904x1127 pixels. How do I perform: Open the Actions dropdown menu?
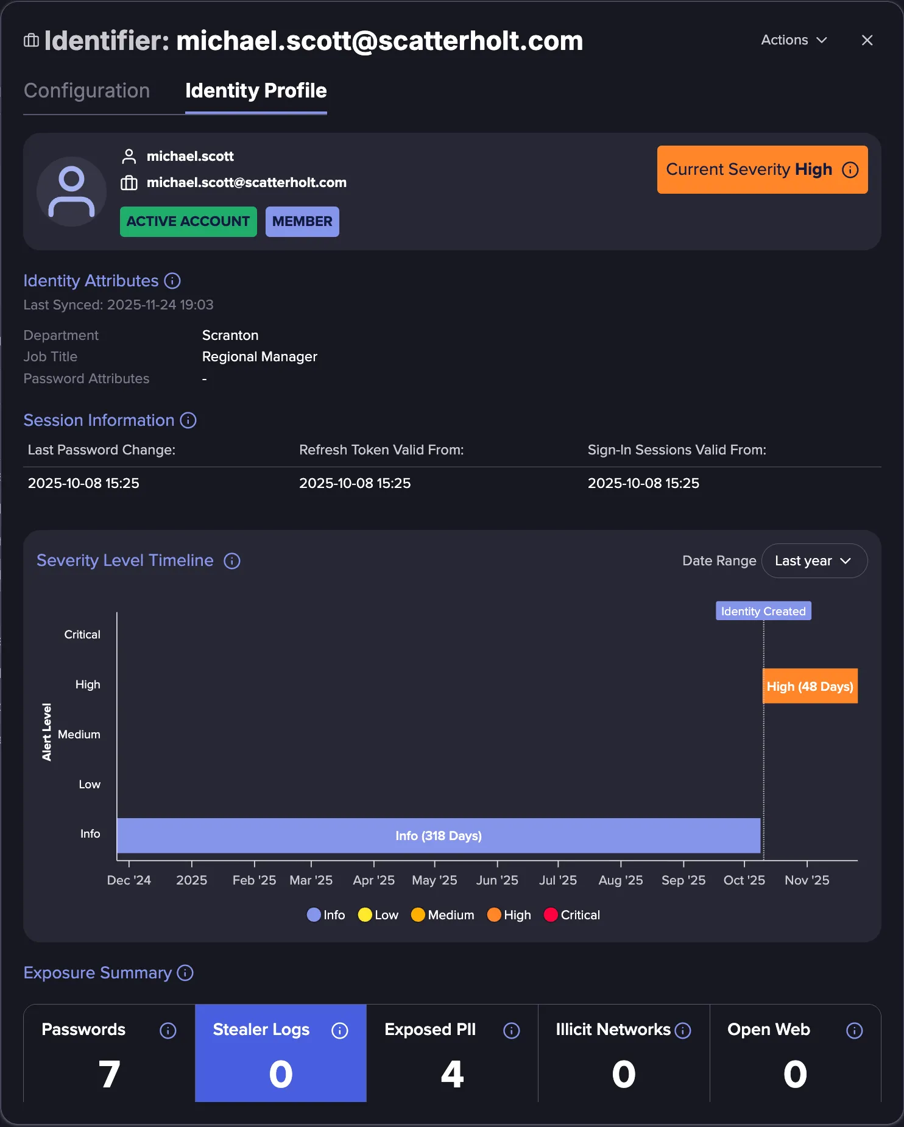click(794, 40)
